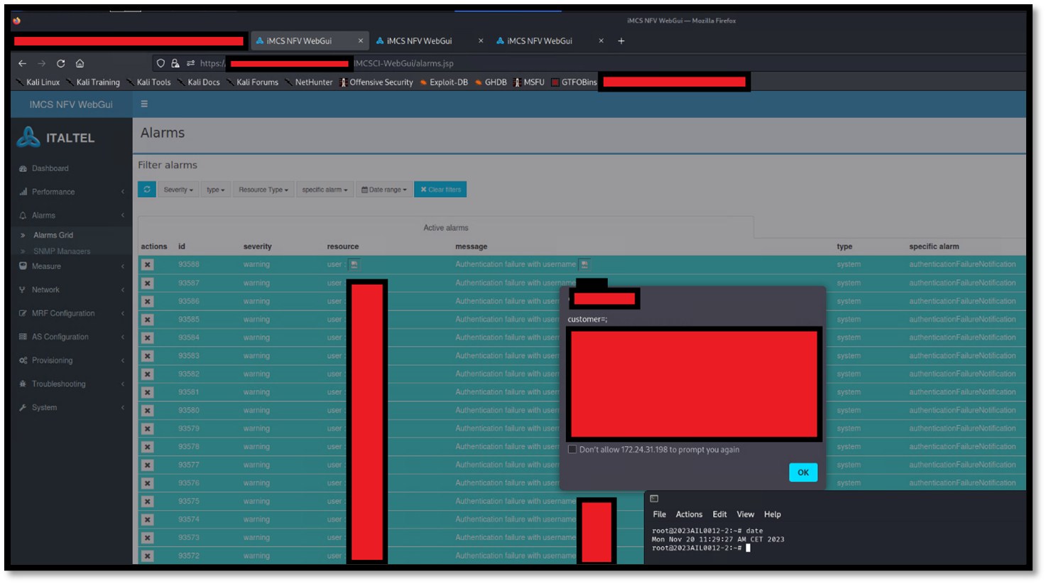Clear alarm 93585 with its X icon

pos(147,320)
